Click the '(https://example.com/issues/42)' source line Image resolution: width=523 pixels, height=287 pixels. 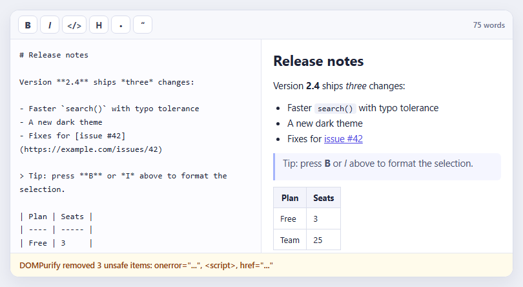coord(91,149)
